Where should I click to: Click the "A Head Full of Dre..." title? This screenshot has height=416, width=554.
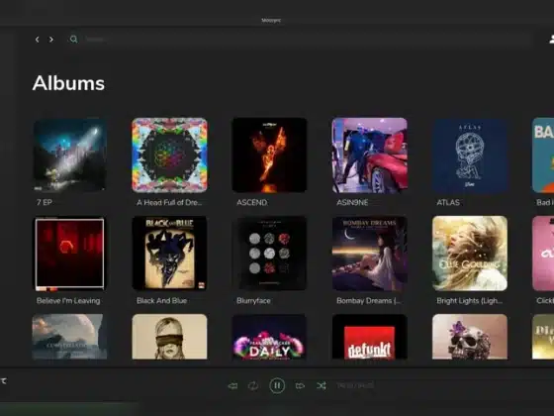[x=169, y=202]
